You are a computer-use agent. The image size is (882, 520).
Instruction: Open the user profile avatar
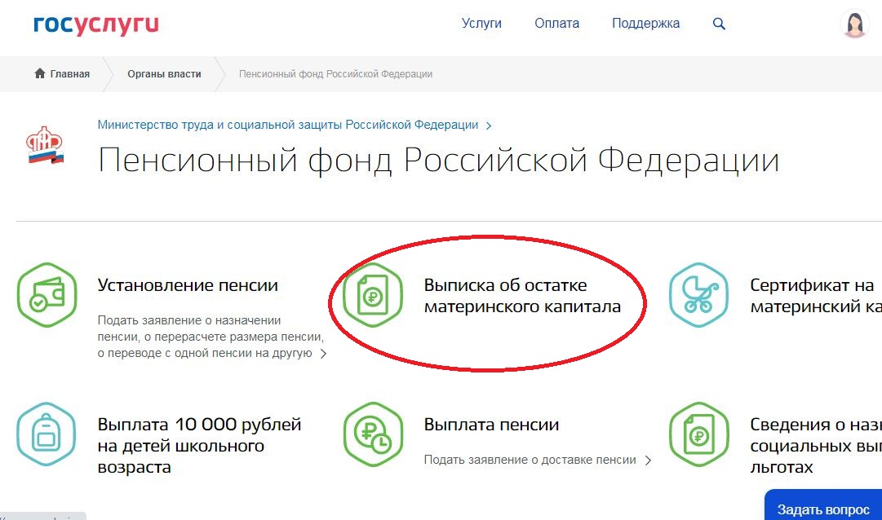(x=854, y=24)
